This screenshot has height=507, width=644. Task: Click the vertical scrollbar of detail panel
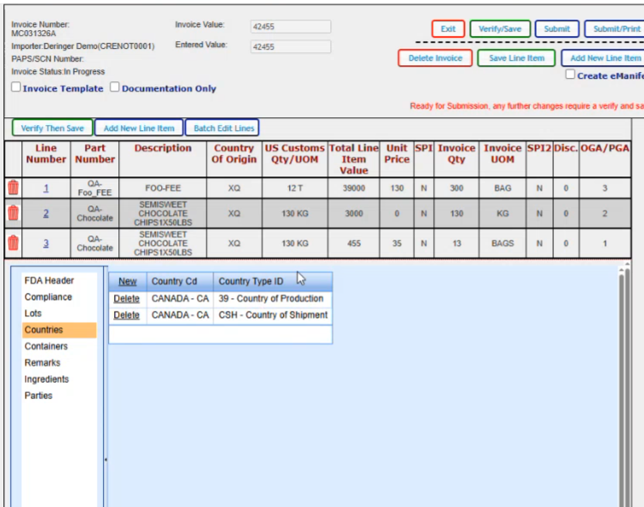(623, 385)
